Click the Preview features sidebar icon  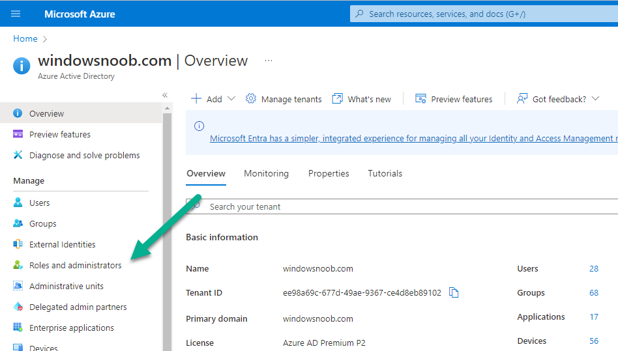(18, 134)
